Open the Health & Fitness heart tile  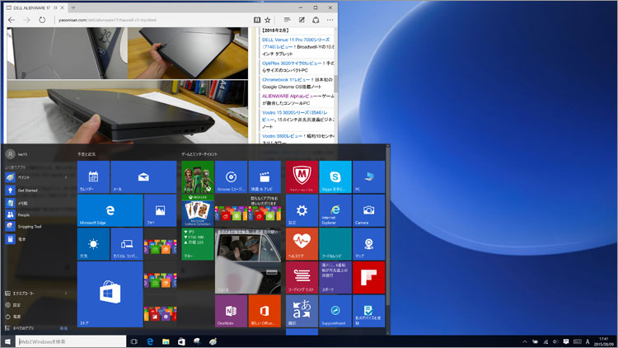[x=302, y=244]
